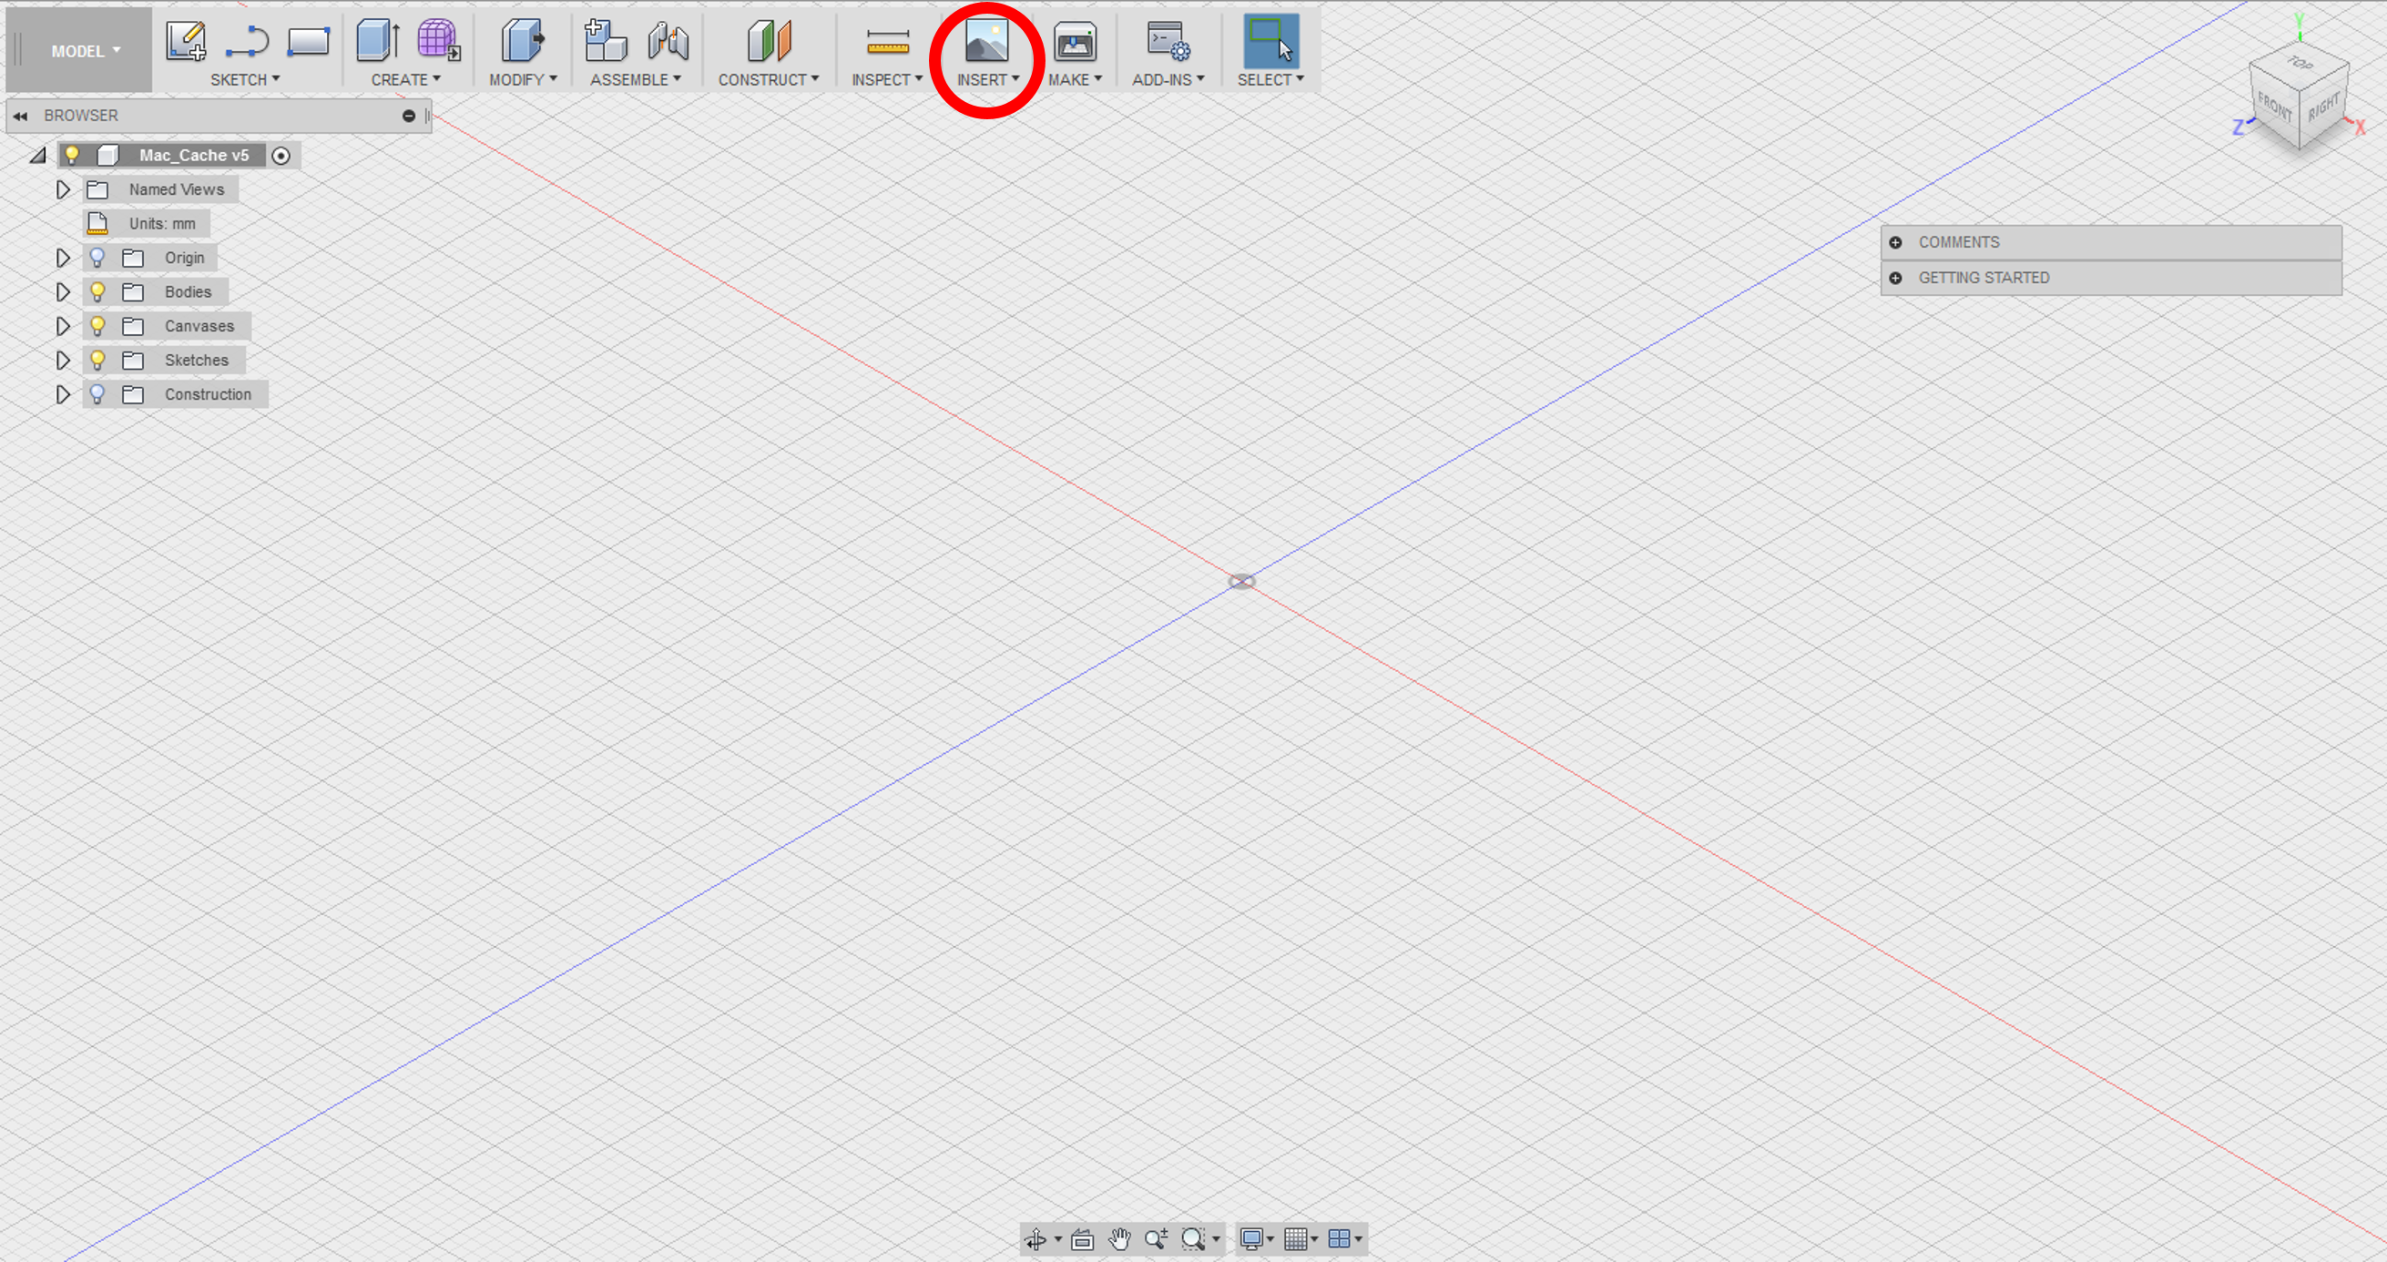Expand the Origin tree node
Screen dimensions: 2387x1262
tap(62, 258)
